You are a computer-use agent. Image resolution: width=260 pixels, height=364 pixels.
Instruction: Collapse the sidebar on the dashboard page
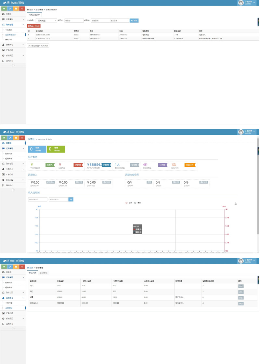pos(13,190)
